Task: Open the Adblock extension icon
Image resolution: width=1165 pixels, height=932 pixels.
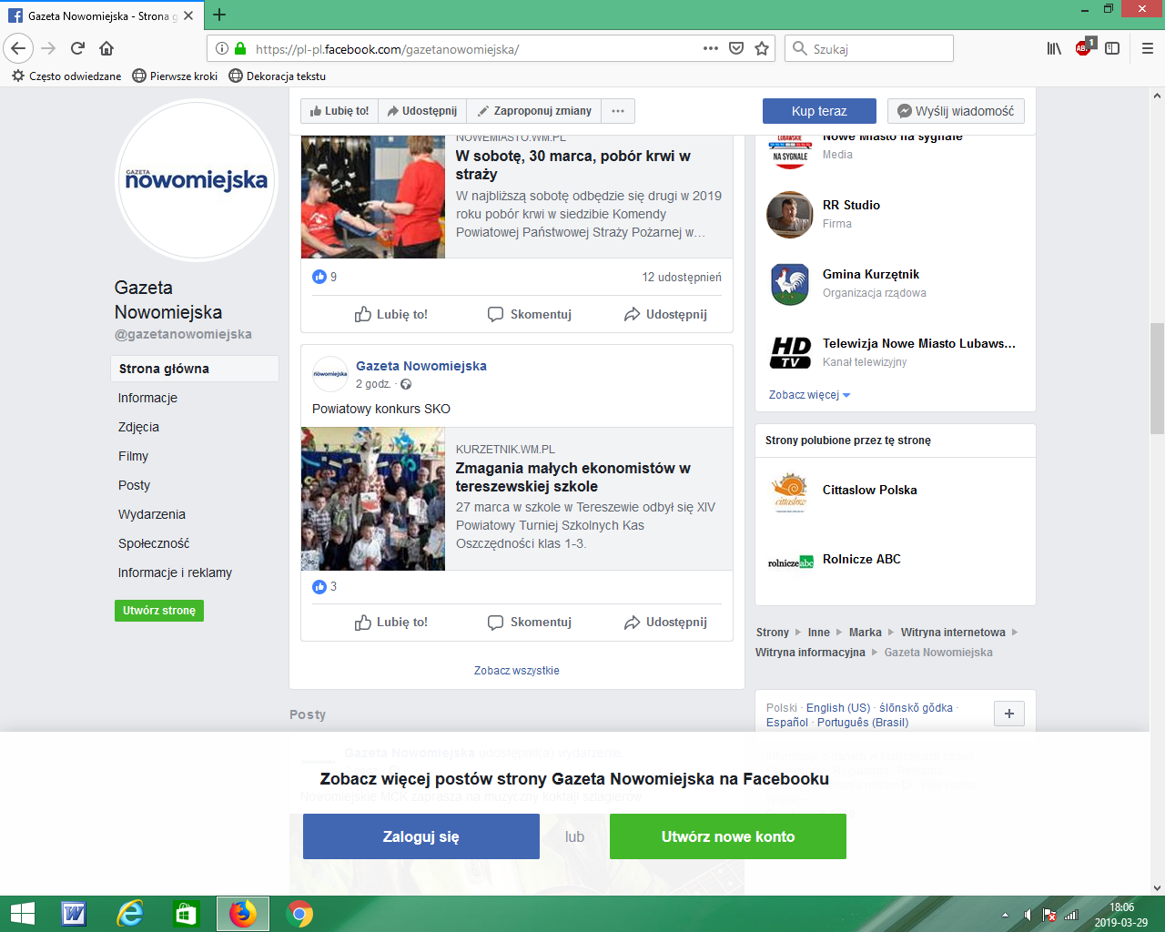Action: pos(1084,47)
